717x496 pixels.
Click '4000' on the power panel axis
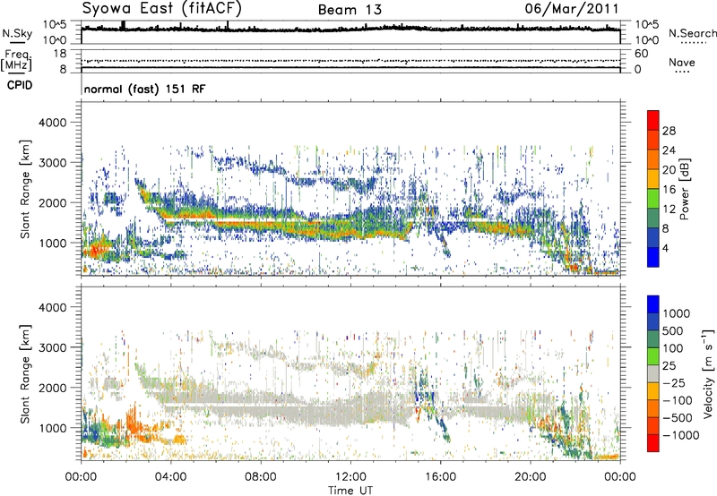pos(52,123)
